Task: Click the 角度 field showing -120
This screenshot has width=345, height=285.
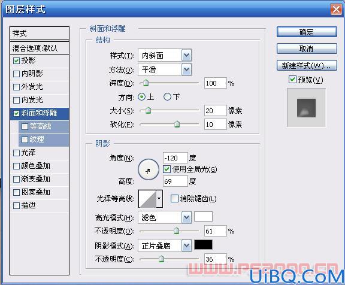Action: click(175, 158)
